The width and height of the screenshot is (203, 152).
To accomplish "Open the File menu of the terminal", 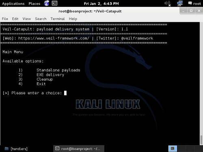I will pyautogui.click(x=5, y=19).
